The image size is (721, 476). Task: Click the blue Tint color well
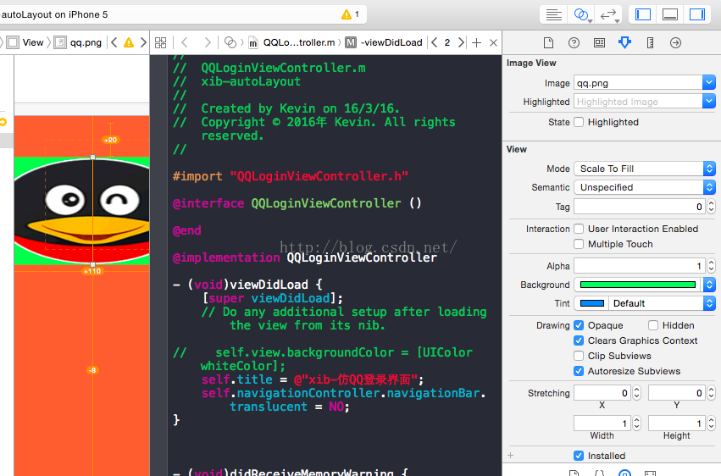(591, 303)
